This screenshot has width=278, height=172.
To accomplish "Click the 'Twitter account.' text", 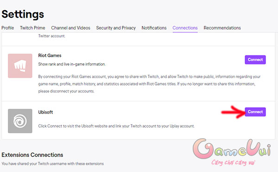I will click(x=52, y=36).
